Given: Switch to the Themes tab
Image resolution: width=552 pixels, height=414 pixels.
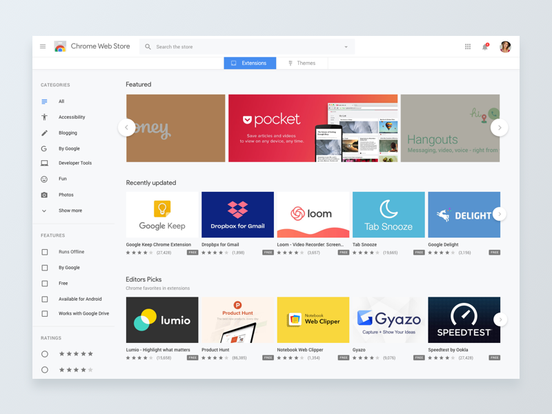Looking at the screenshot, I should (304, 62).
